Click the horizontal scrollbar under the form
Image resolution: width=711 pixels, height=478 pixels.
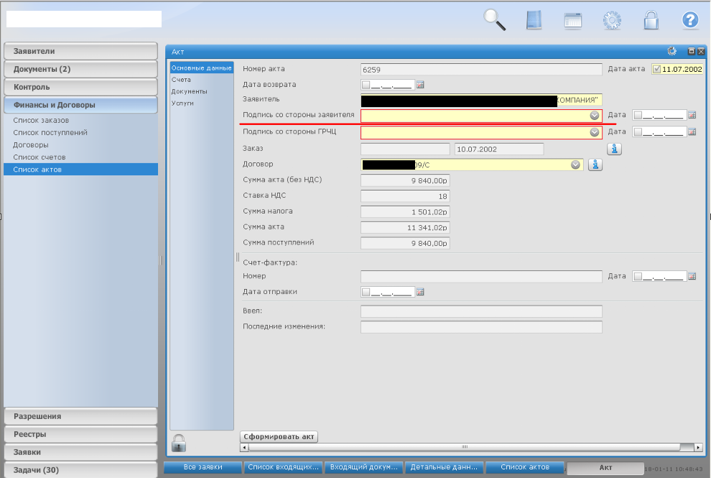tap(470, 447)
